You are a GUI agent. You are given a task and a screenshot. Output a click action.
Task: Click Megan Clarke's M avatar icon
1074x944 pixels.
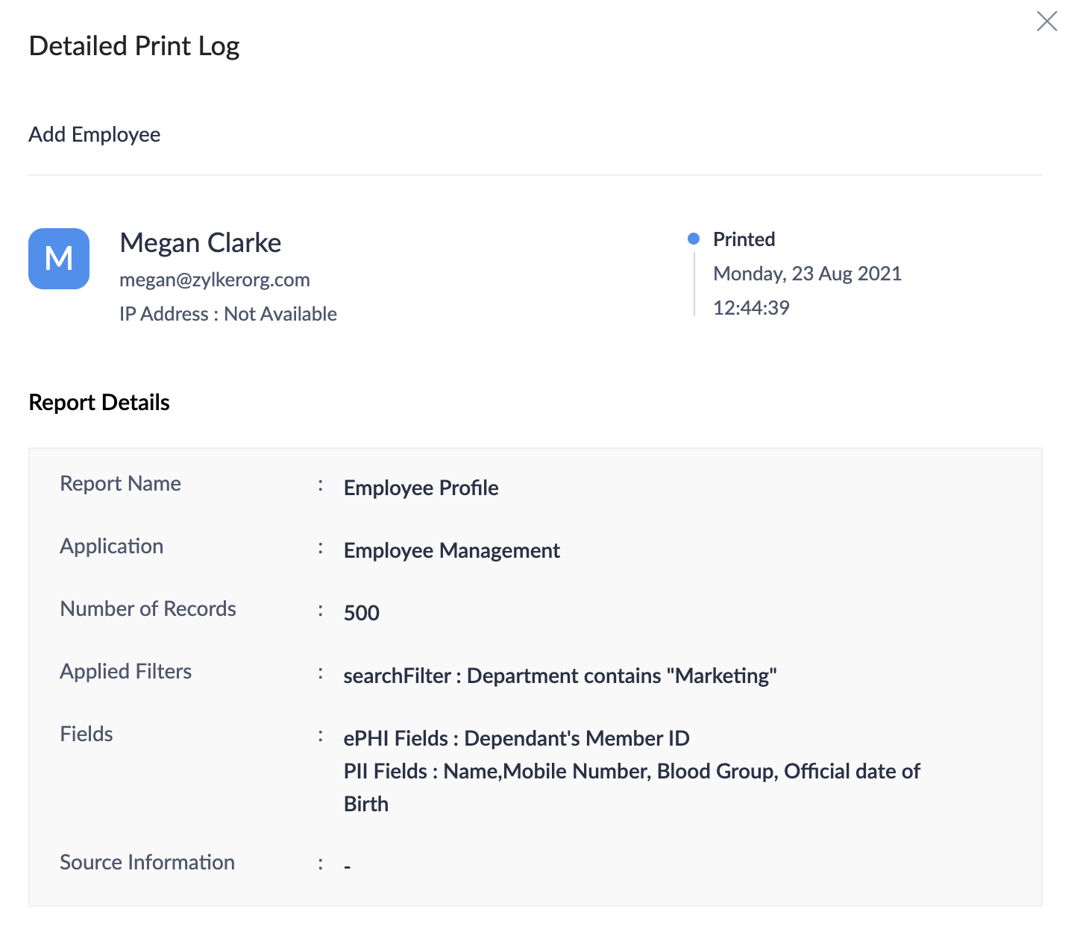tap(59, 259)
